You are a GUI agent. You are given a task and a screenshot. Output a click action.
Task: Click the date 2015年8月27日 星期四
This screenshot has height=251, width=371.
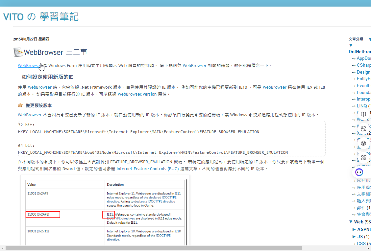tap(31, 39)
